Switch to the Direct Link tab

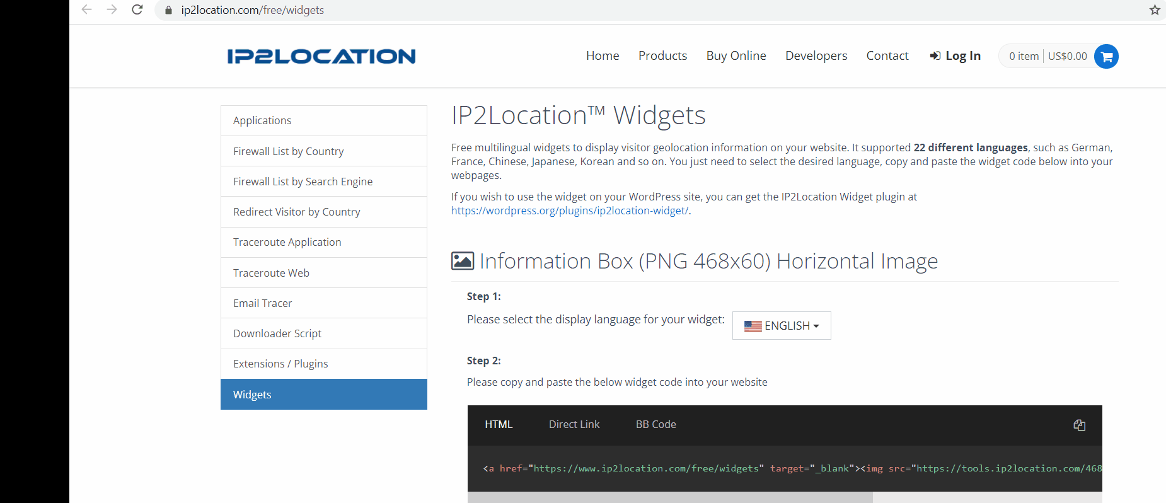tap(574, 424)
